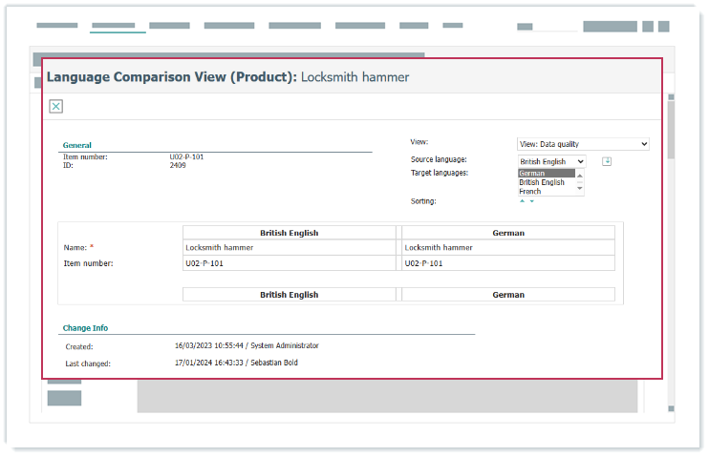The image size is (709, 457).
Task: Click the top German column header
Action: pyautogui.click(x=507, y=232)
